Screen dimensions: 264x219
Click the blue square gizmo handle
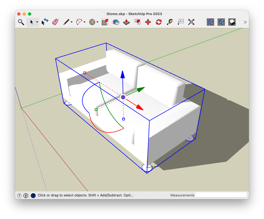[124, 119]
